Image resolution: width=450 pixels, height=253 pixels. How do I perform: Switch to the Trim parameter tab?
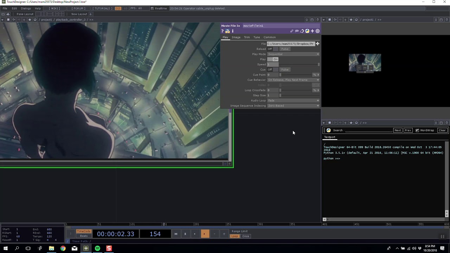(x=246, y=37)
